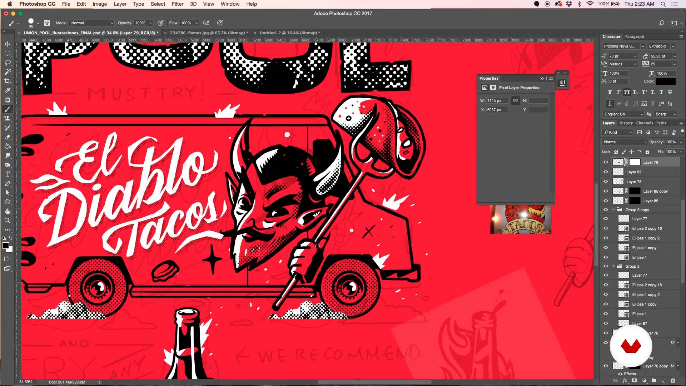Switch to the History tab
Screen dimensions: 686x386
coord(626,123)
